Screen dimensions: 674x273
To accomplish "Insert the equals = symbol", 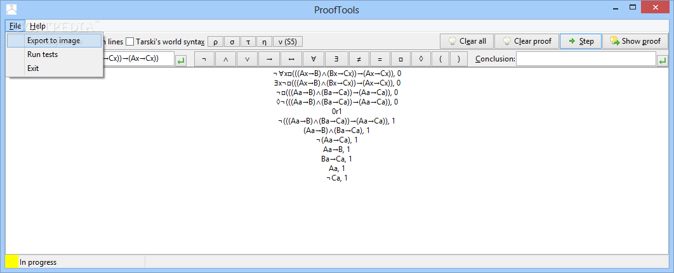I will (380, 60).
